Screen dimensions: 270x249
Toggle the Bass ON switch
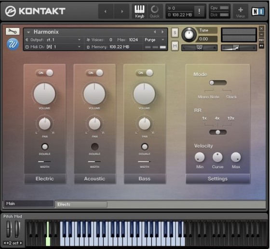pyautogui.click(x=144, y=73)
